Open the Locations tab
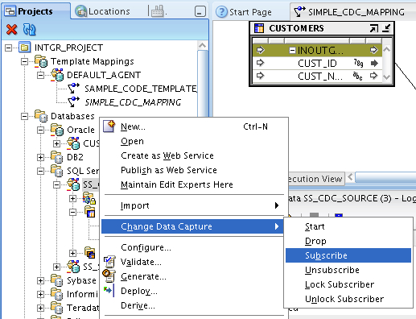The image size is (416, 319). (102, 11)
